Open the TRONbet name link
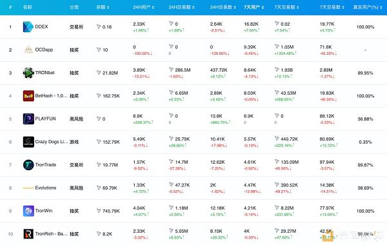Viewport: 387px width, 245px height. (x=45, y=73)
